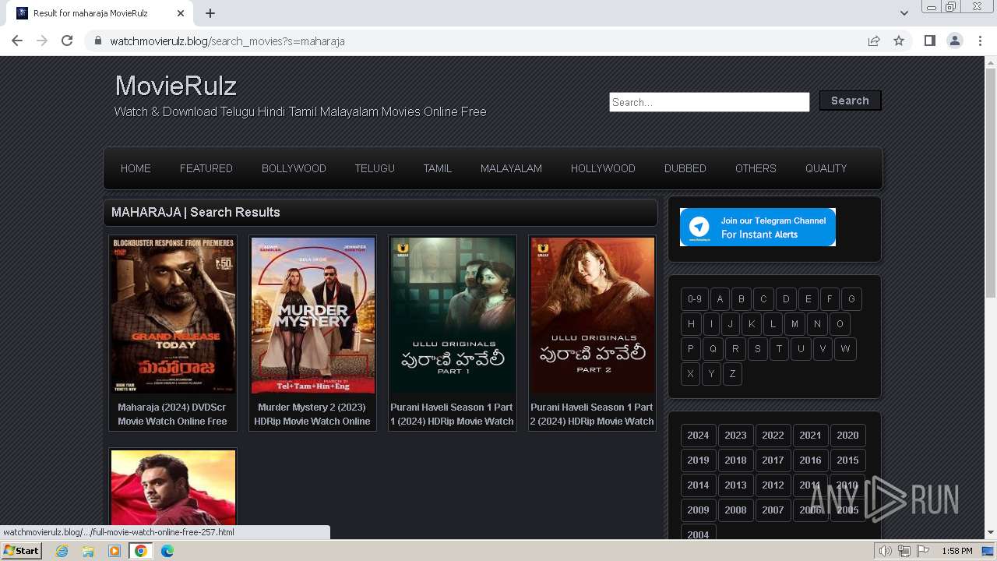Open Purani Haveli Part 1 poster
This screenshot has width=997, height=561.
tap(453, 315)
